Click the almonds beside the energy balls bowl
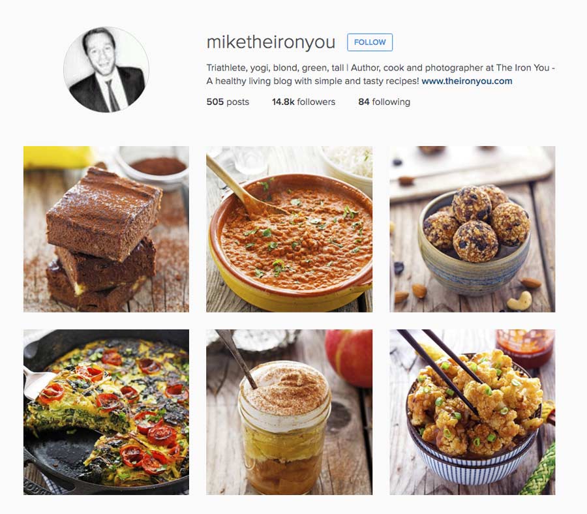Image resolution: width=587 pixels, height=514 pixels. (412, 293)
